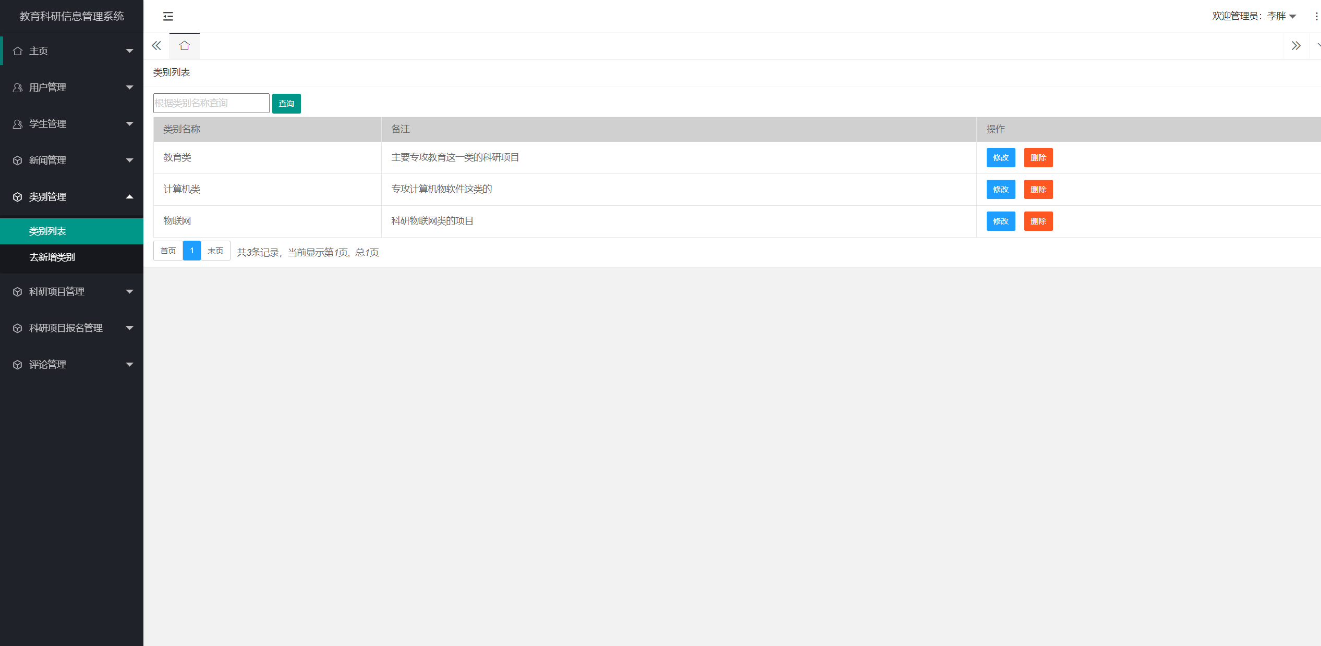The width and height of the screenshot is (1321, 646).
Task: Click the home tab icon
Action: [184, 46]
